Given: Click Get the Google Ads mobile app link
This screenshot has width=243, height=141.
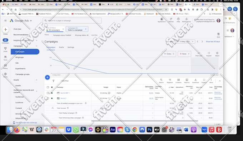Looking at the screenshot, I should pyautogui.click(x=26, y=122).
